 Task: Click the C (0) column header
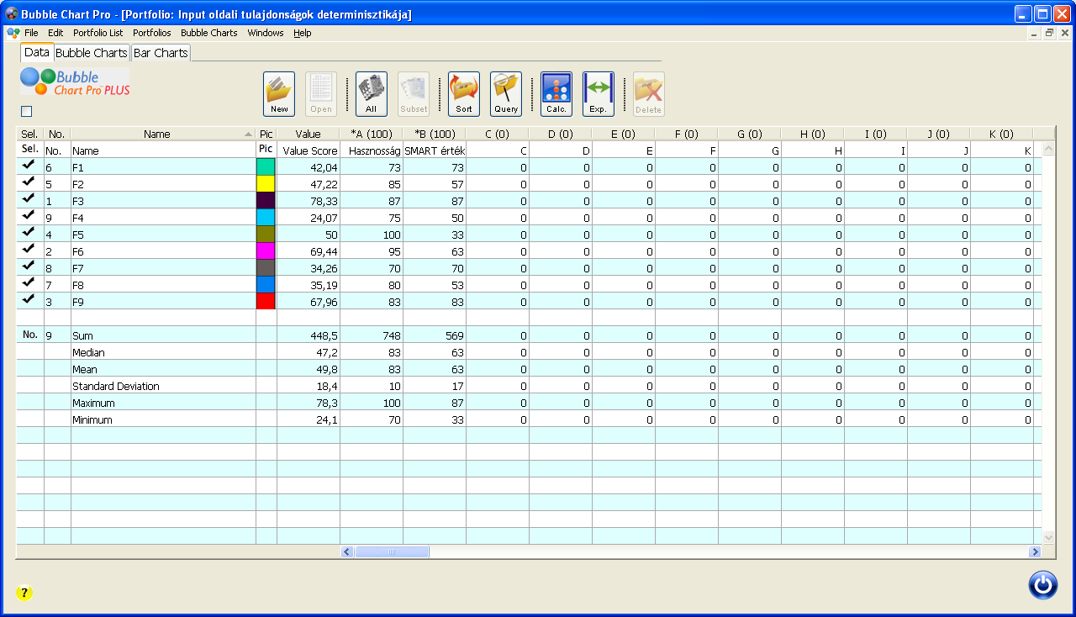(x=498, y=134)
